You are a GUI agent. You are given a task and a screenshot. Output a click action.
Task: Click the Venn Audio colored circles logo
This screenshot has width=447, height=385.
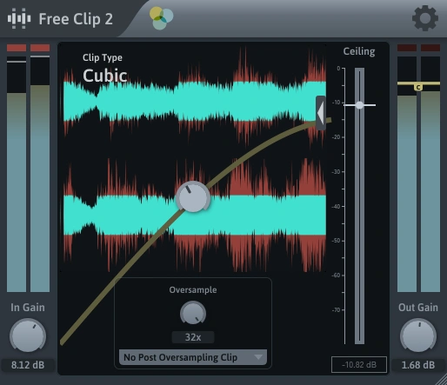point(161,18)
